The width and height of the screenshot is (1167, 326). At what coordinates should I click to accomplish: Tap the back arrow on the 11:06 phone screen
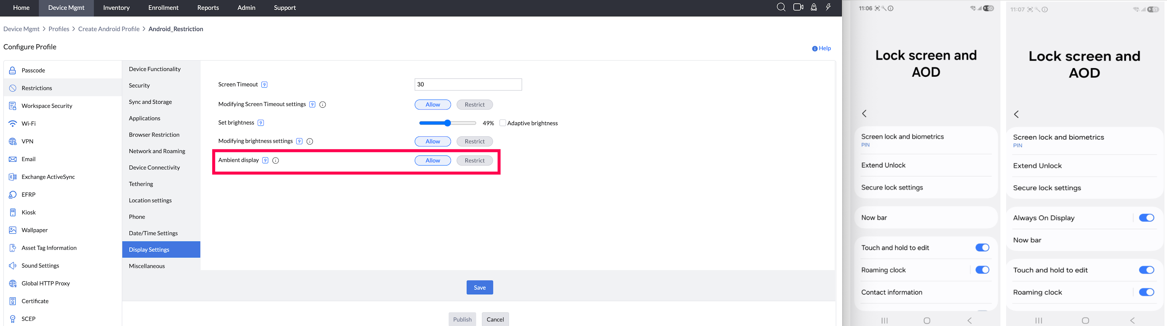tap(865, 114)
